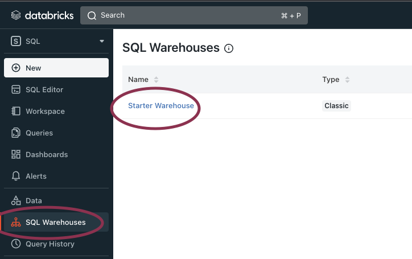
Task: Click the plus icon on New
Action: (16, 68)
